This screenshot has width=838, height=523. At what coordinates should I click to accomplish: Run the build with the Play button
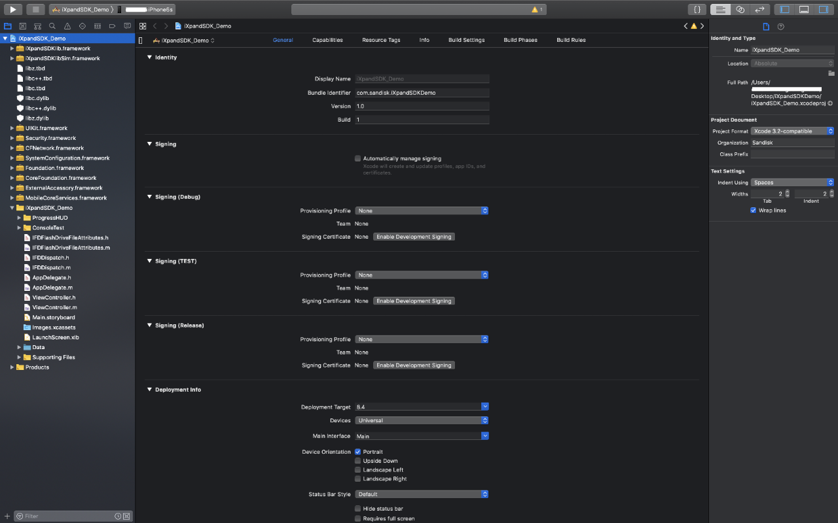[x=12, y=9]
